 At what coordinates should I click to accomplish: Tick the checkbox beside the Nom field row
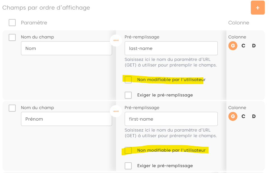(x=12, y=37)
